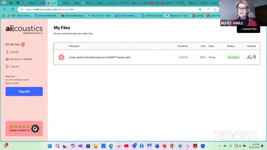Screen dimensions: 267x150
Task: Click the My Files red count badge
Action: (23, 45)
